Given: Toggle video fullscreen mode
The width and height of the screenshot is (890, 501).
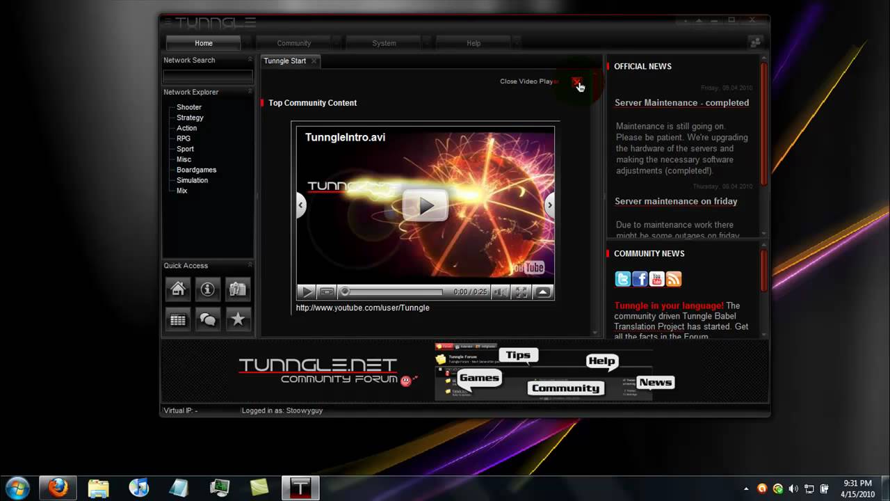Looking at the screenshot, I should click(521, 292).
